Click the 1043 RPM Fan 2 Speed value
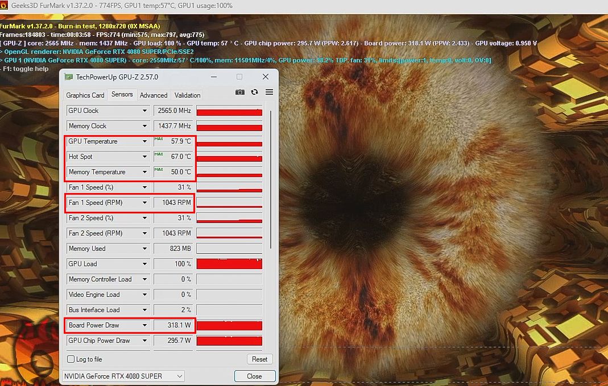This screenshot has height=386, width=608. (173, 233)
